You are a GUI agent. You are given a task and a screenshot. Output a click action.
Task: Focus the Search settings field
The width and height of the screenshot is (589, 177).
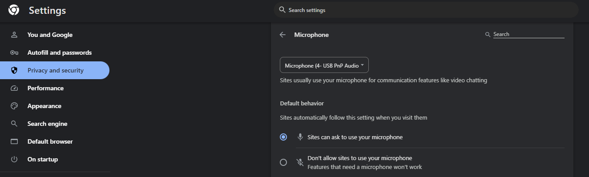[x=426, y=10]
